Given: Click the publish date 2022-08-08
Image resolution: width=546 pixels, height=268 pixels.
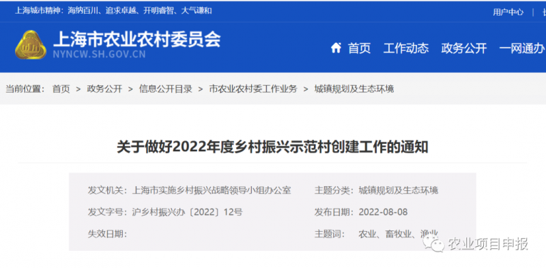Looking at the screenshot, I should pos(383,212).
